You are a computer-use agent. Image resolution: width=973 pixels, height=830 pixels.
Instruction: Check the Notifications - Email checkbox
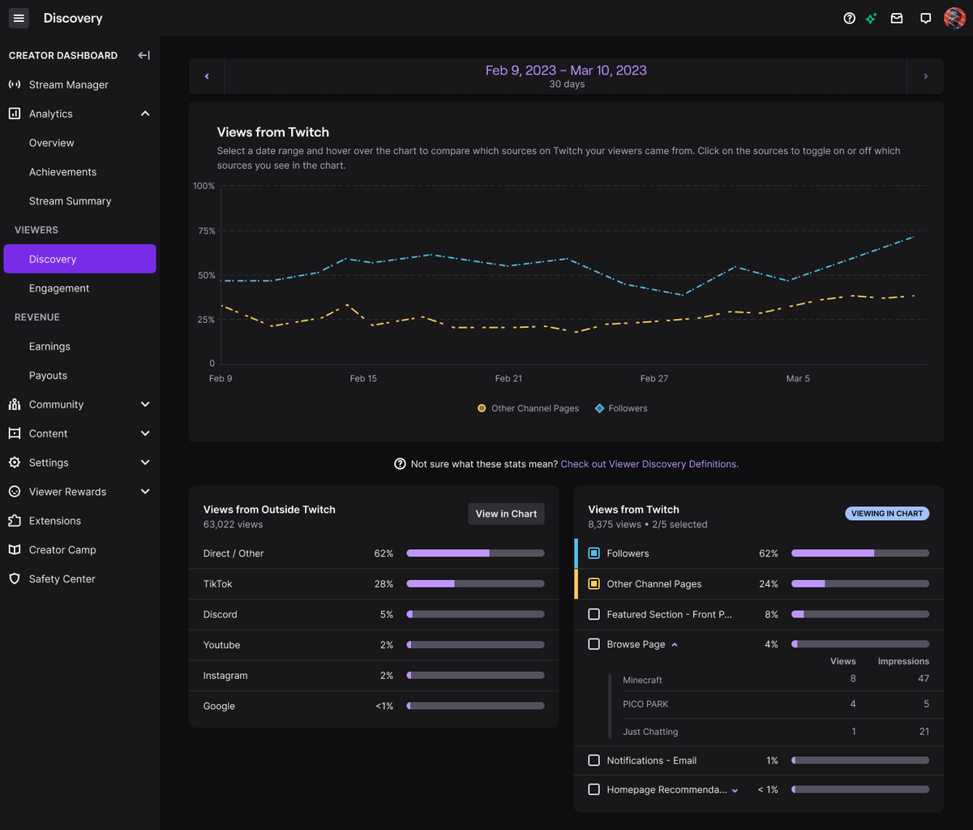pyautogui.click(x=594, y=760)
